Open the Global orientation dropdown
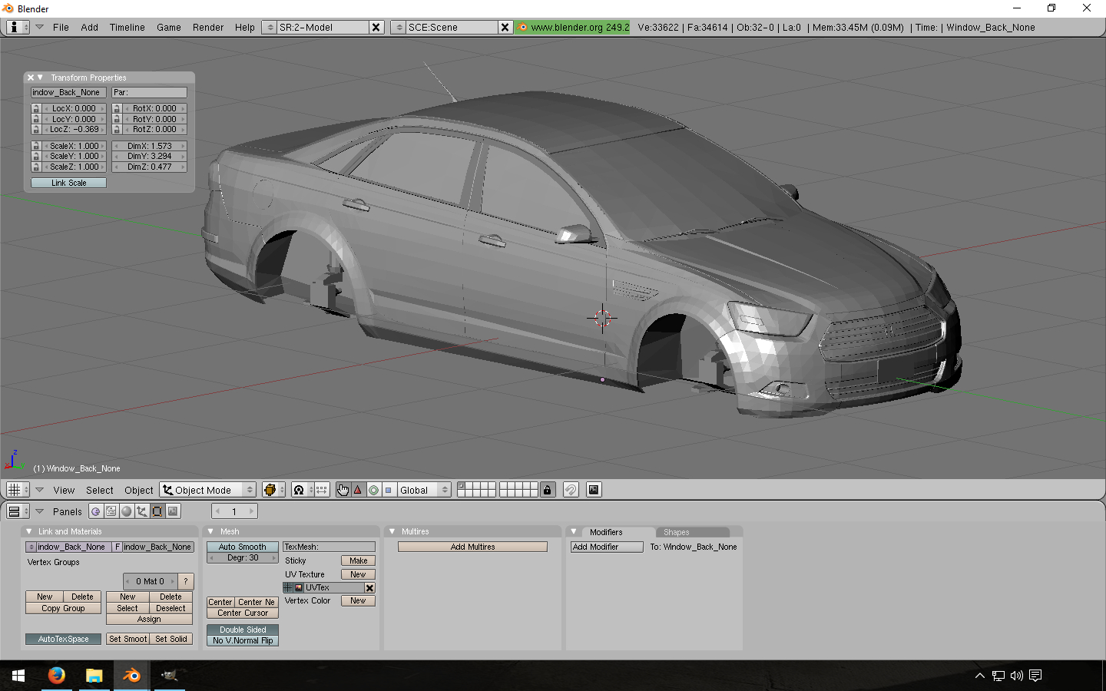Viewport: 1106px width, 691px height. click(423, 490)
